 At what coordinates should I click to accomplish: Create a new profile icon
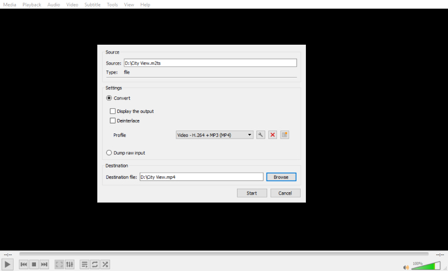(x=285, y=135)
